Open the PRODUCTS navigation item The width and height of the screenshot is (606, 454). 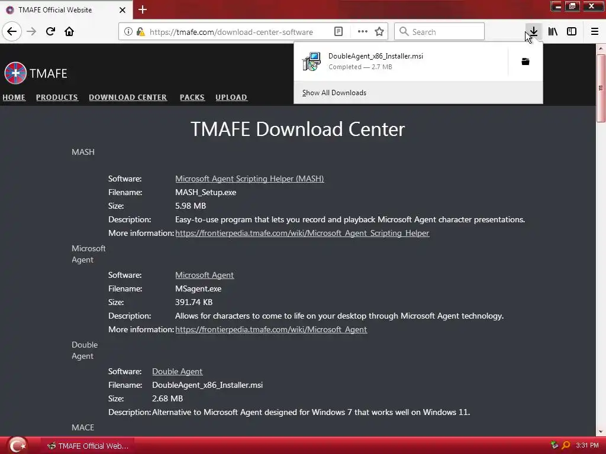(57, 98)
